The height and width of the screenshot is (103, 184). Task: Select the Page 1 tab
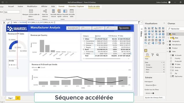(x=11, y=98)
